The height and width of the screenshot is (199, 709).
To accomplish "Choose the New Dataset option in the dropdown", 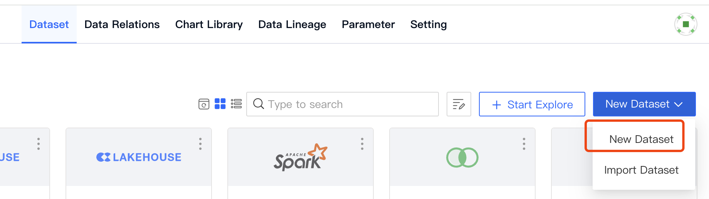I will [641, 139].
